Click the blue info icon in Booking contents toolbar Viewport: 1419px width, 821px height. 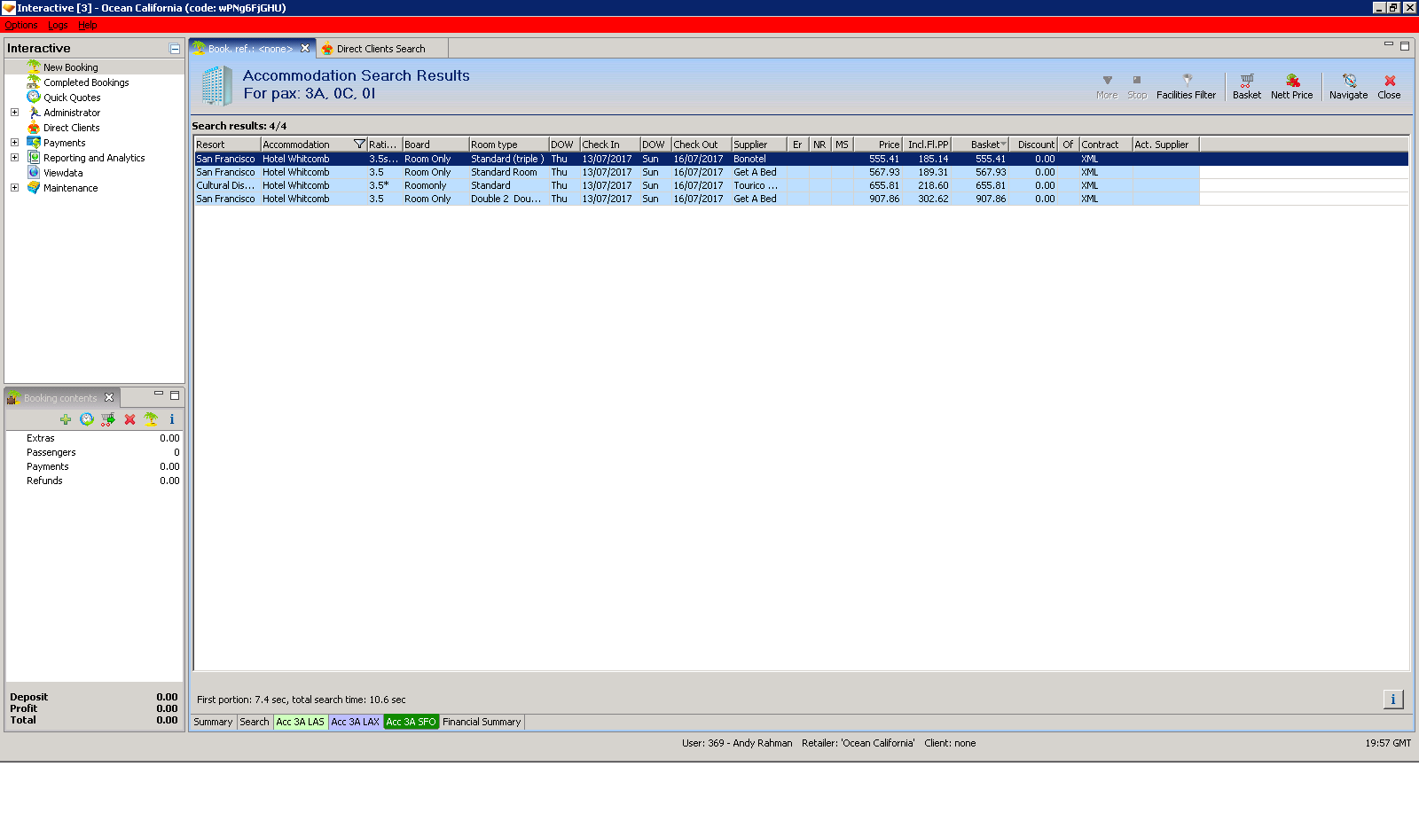(172, 419)
